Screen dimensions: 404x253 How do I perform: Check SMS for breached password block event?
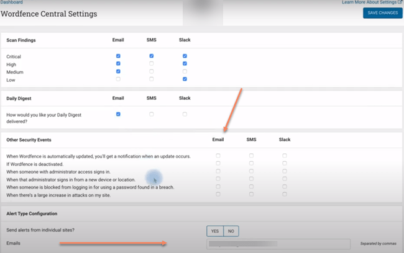[x=251, y=187]
